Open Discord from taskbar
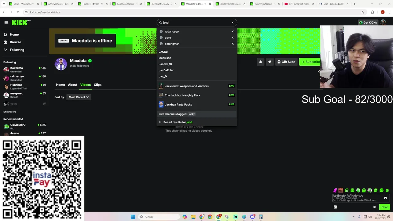This screenshot has width=393, height=221. pos(252,217)
